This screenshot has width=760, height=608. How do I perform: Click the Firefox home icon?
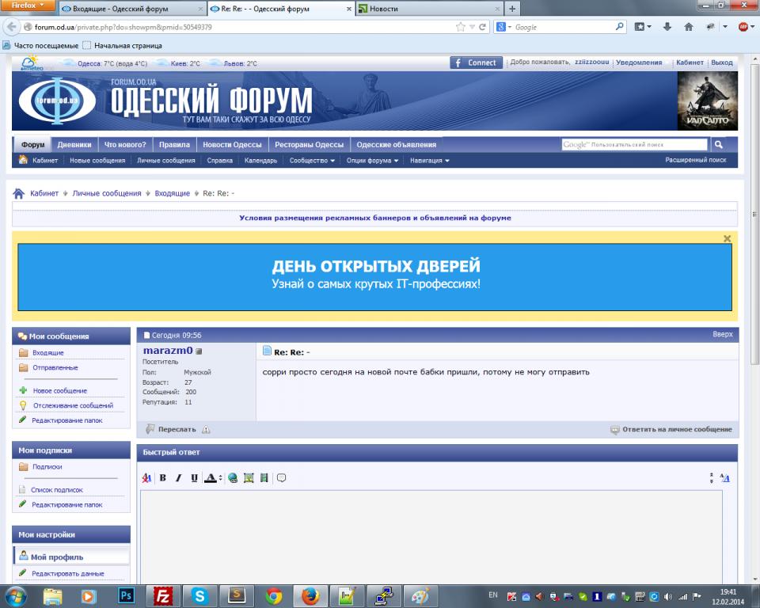pos(688,27)
